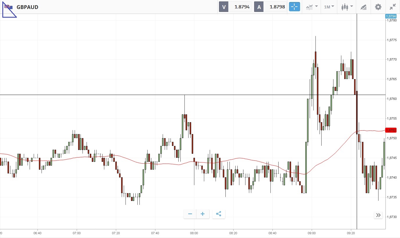Click the 1,8735 price axis label
The width and height of the screenshot is (400, 238).
click(392, 197)
